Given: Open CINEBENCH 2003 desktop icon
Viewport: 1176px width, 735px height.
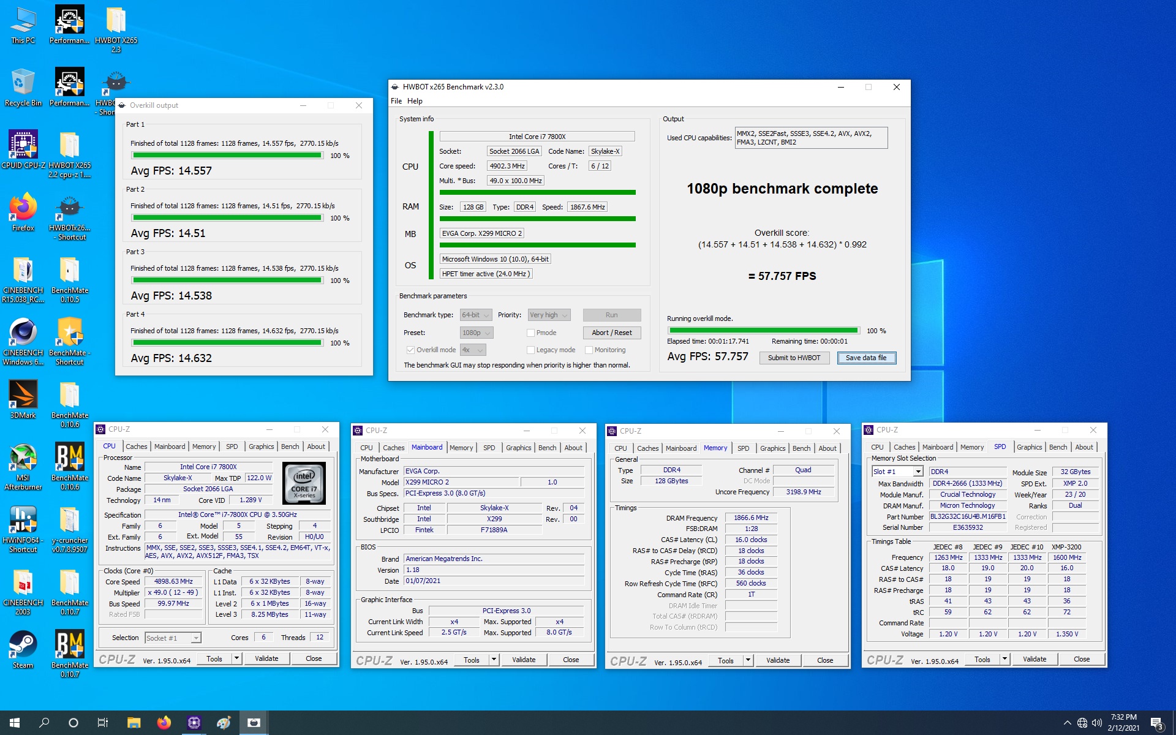Looking at the screenshot, I should 23,592.
